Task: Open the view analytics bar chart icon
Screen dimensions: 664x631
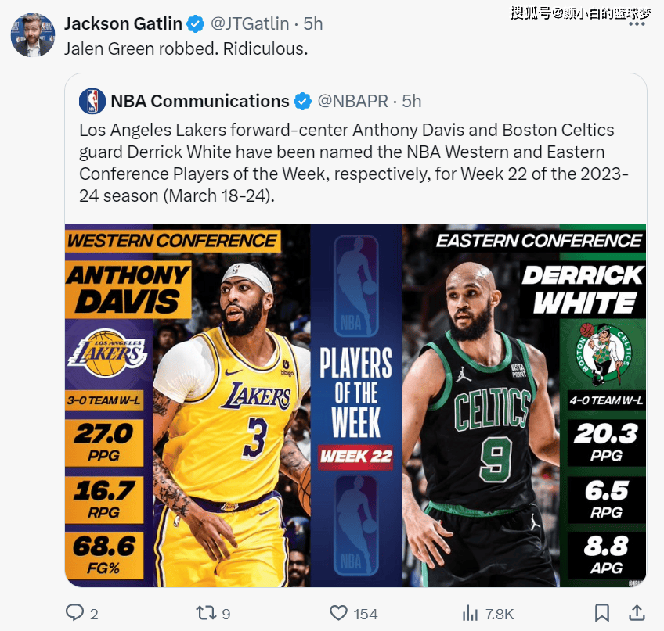Action: click(471, 612)
